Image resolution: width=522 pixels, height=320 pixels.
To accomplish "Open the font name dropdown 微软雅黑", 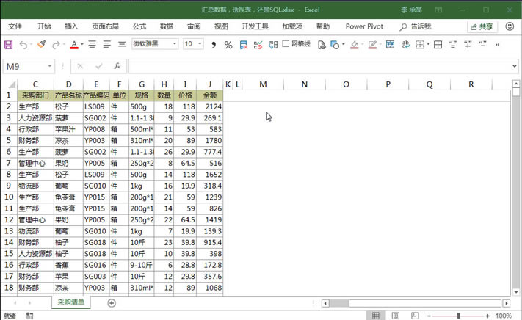I will point(154,44).
